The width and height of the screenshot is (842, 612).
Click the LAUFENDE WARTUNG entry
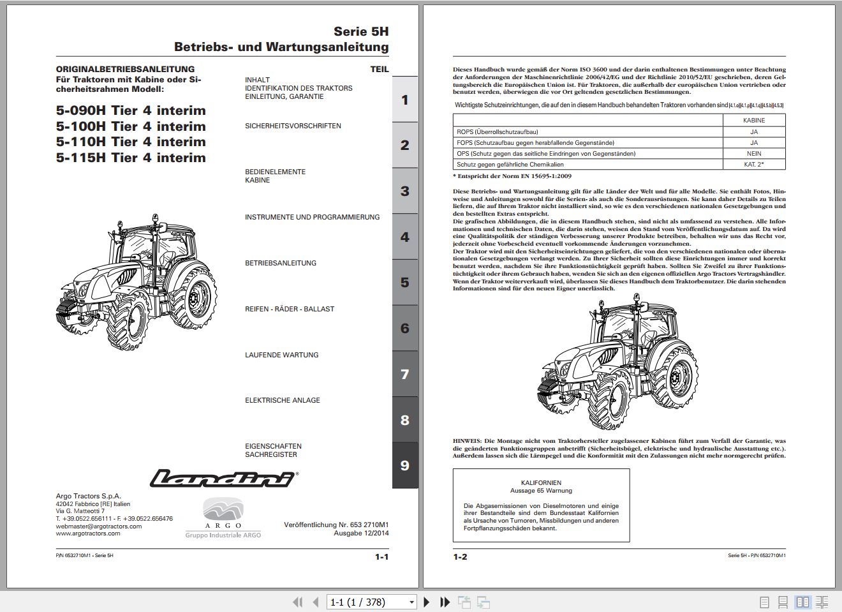click(x=281, y=355)
